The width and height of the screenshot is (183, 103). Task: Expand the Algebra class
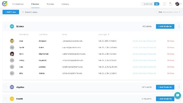pos(20,87)
